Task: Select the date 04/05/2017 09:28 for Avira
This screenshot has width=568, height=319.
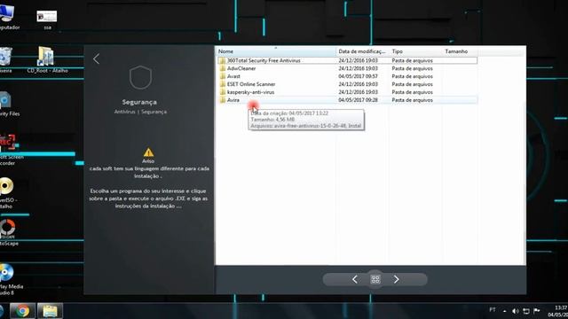Action: [x=358, y=100]
